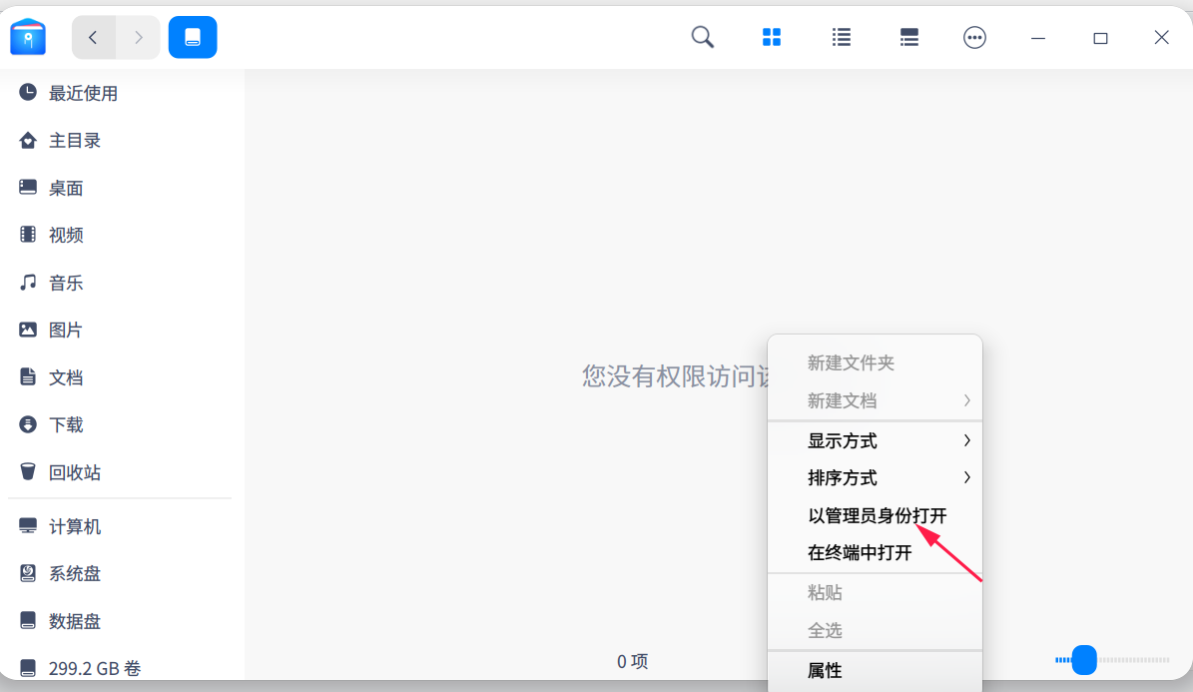Select 以管理员身份打开 from the context menu
Viewport: 1193px width, 692px height.
pyautogui.click(x=877, y=515)
